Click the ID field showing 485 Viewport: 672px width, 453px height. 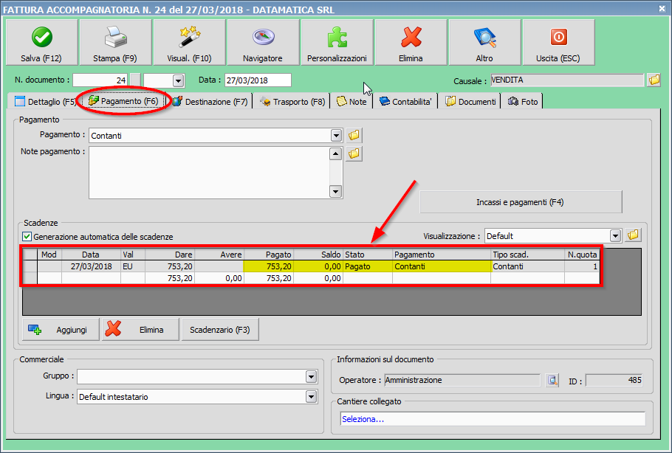[614, 380]
